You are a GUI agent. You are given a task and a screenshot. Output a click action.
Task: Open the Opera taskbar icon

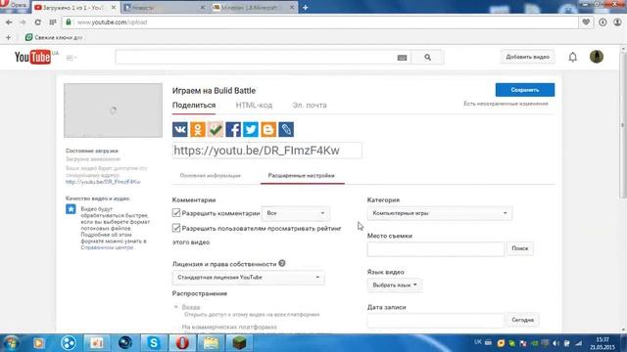pos(182,343)
